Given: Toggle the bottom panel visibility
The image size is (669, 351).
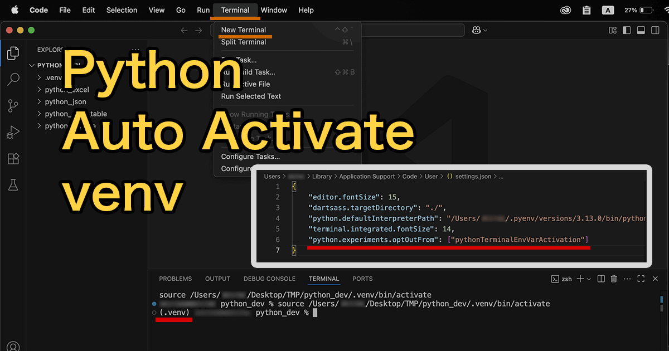Looking at the screenshot, I should (x=641, y=30).
